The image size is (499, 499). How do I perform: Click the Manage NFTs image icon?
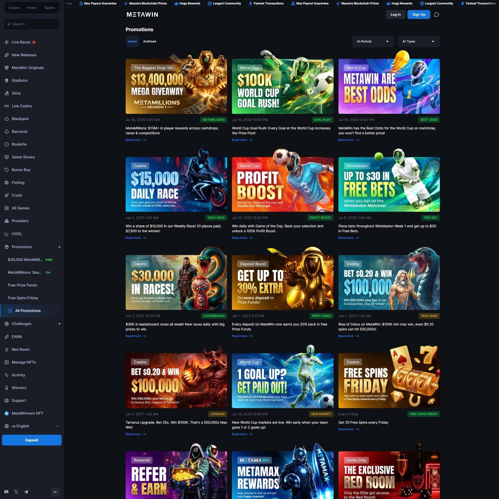coord(7,362)
